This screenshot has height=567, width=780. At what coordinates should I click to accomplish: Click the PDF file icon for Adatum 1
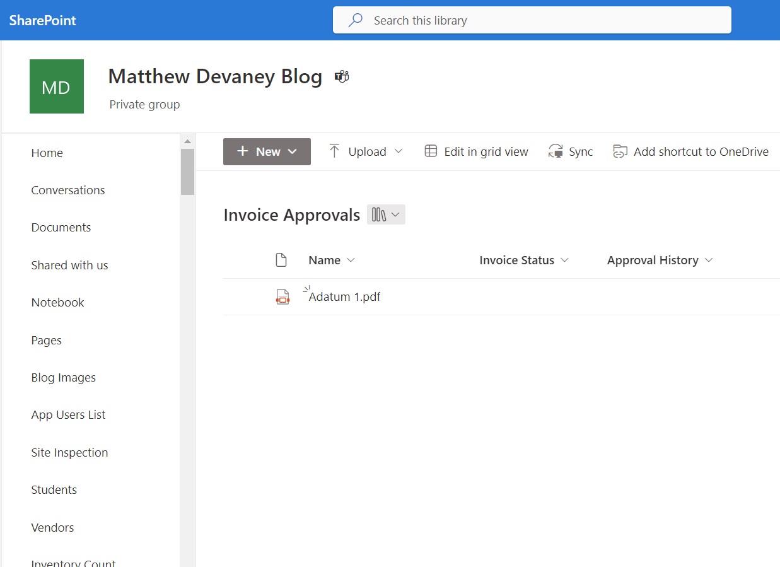pos(282,296)
